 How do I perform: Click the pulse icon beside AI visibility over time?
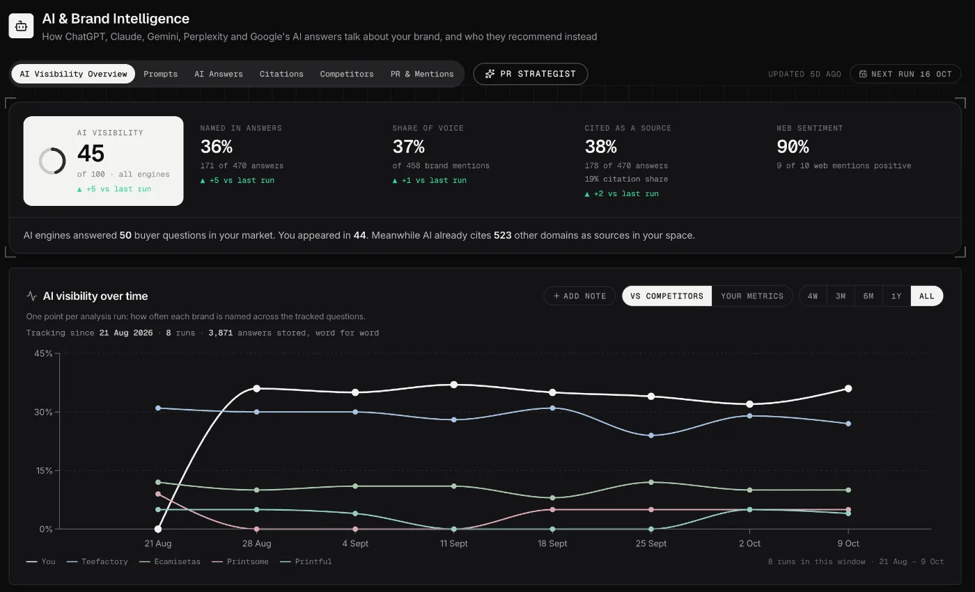pyautogui.click(x=32, y=296)
